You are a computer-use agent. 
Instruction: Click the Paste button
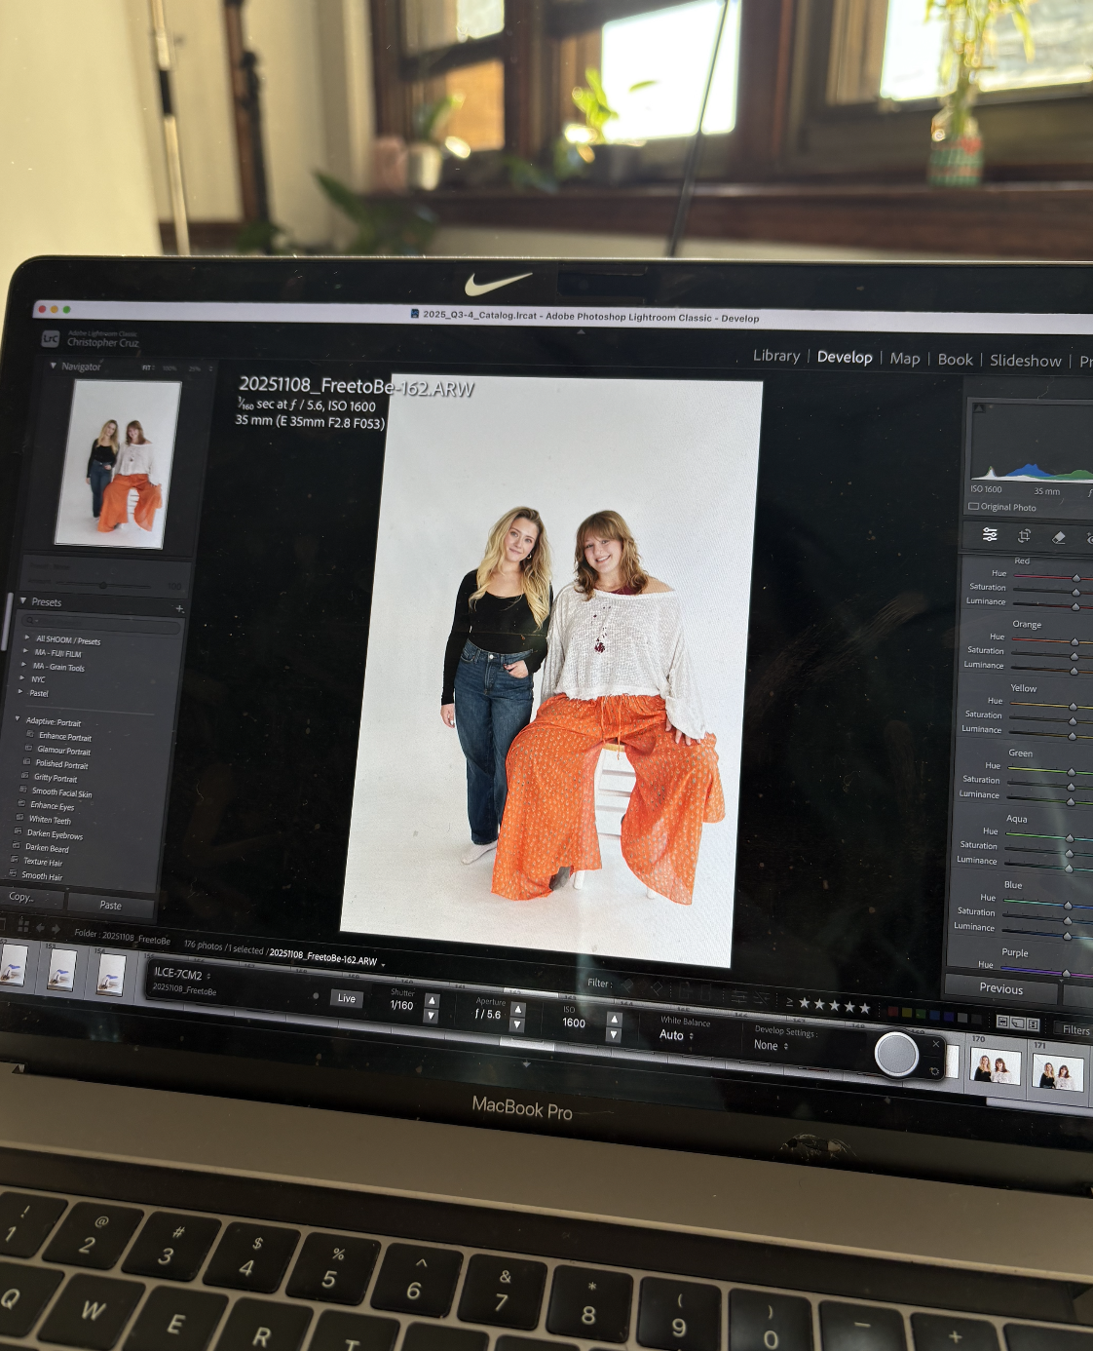(110, 905)
